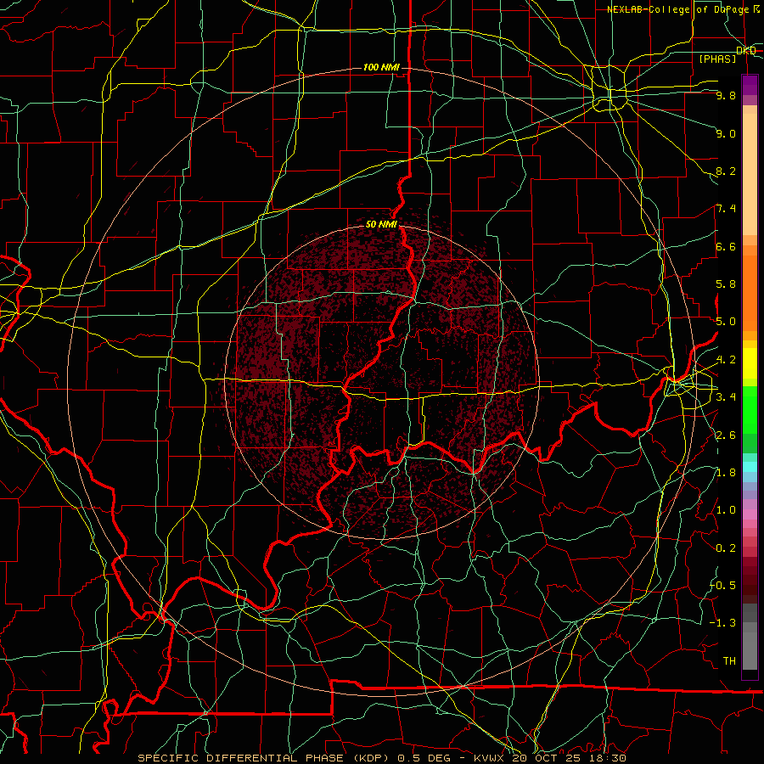Screen dimensions: 764x764
Task: Click the 4.2 value on the color scale
Action: click(726, 360)
